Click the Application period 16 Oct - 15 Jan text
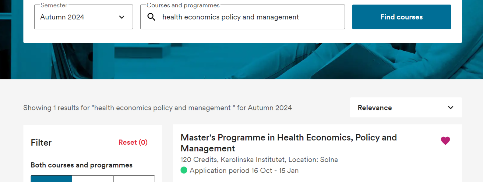Screen dimensions: 483x182 click(x=244, y=170)
